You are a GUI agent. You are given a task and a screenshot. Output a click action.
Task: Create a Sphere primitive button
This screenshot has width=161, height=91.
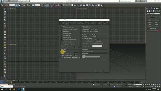click(x=150, y=21)
